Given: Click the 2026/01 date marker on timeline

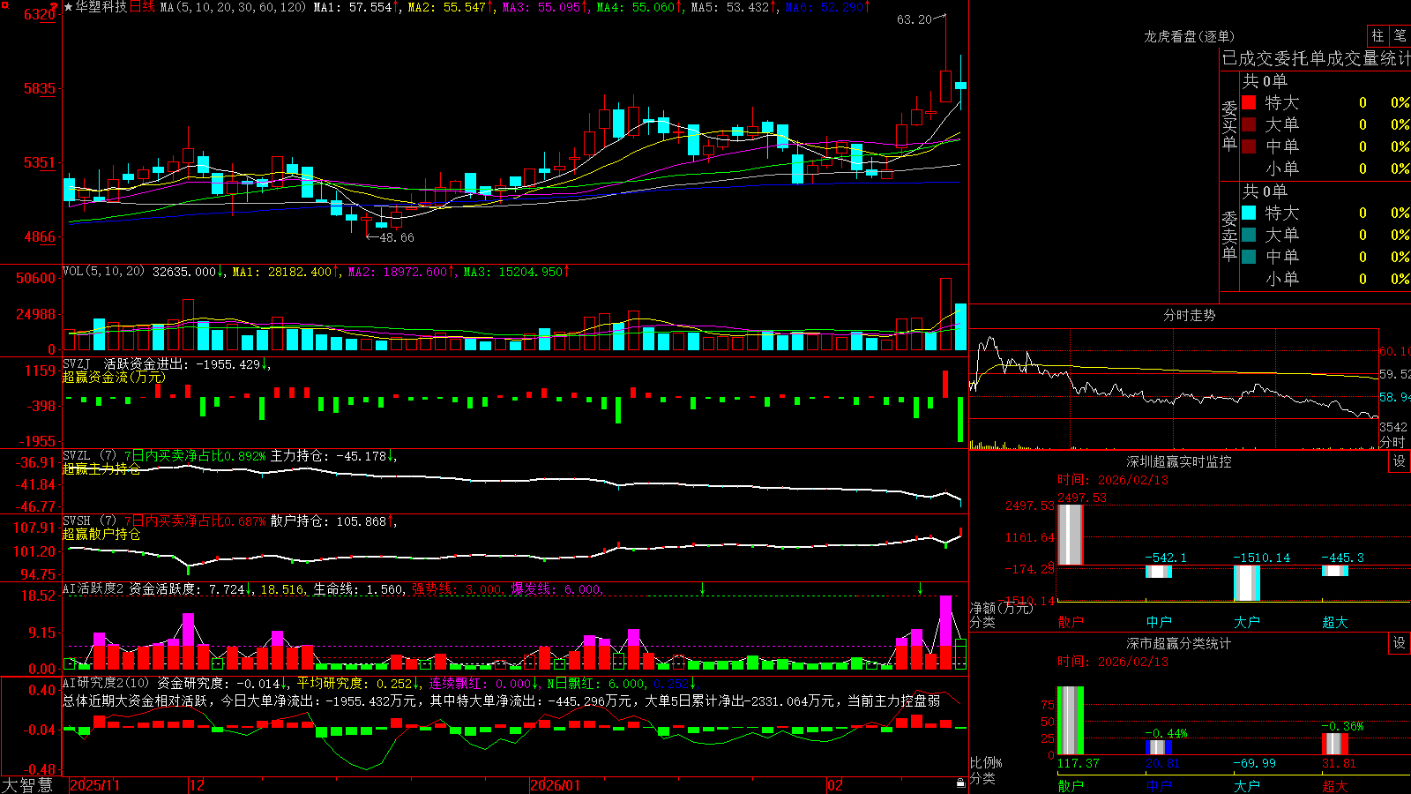Looking at the screenshot, I should (x=556, y=785).
